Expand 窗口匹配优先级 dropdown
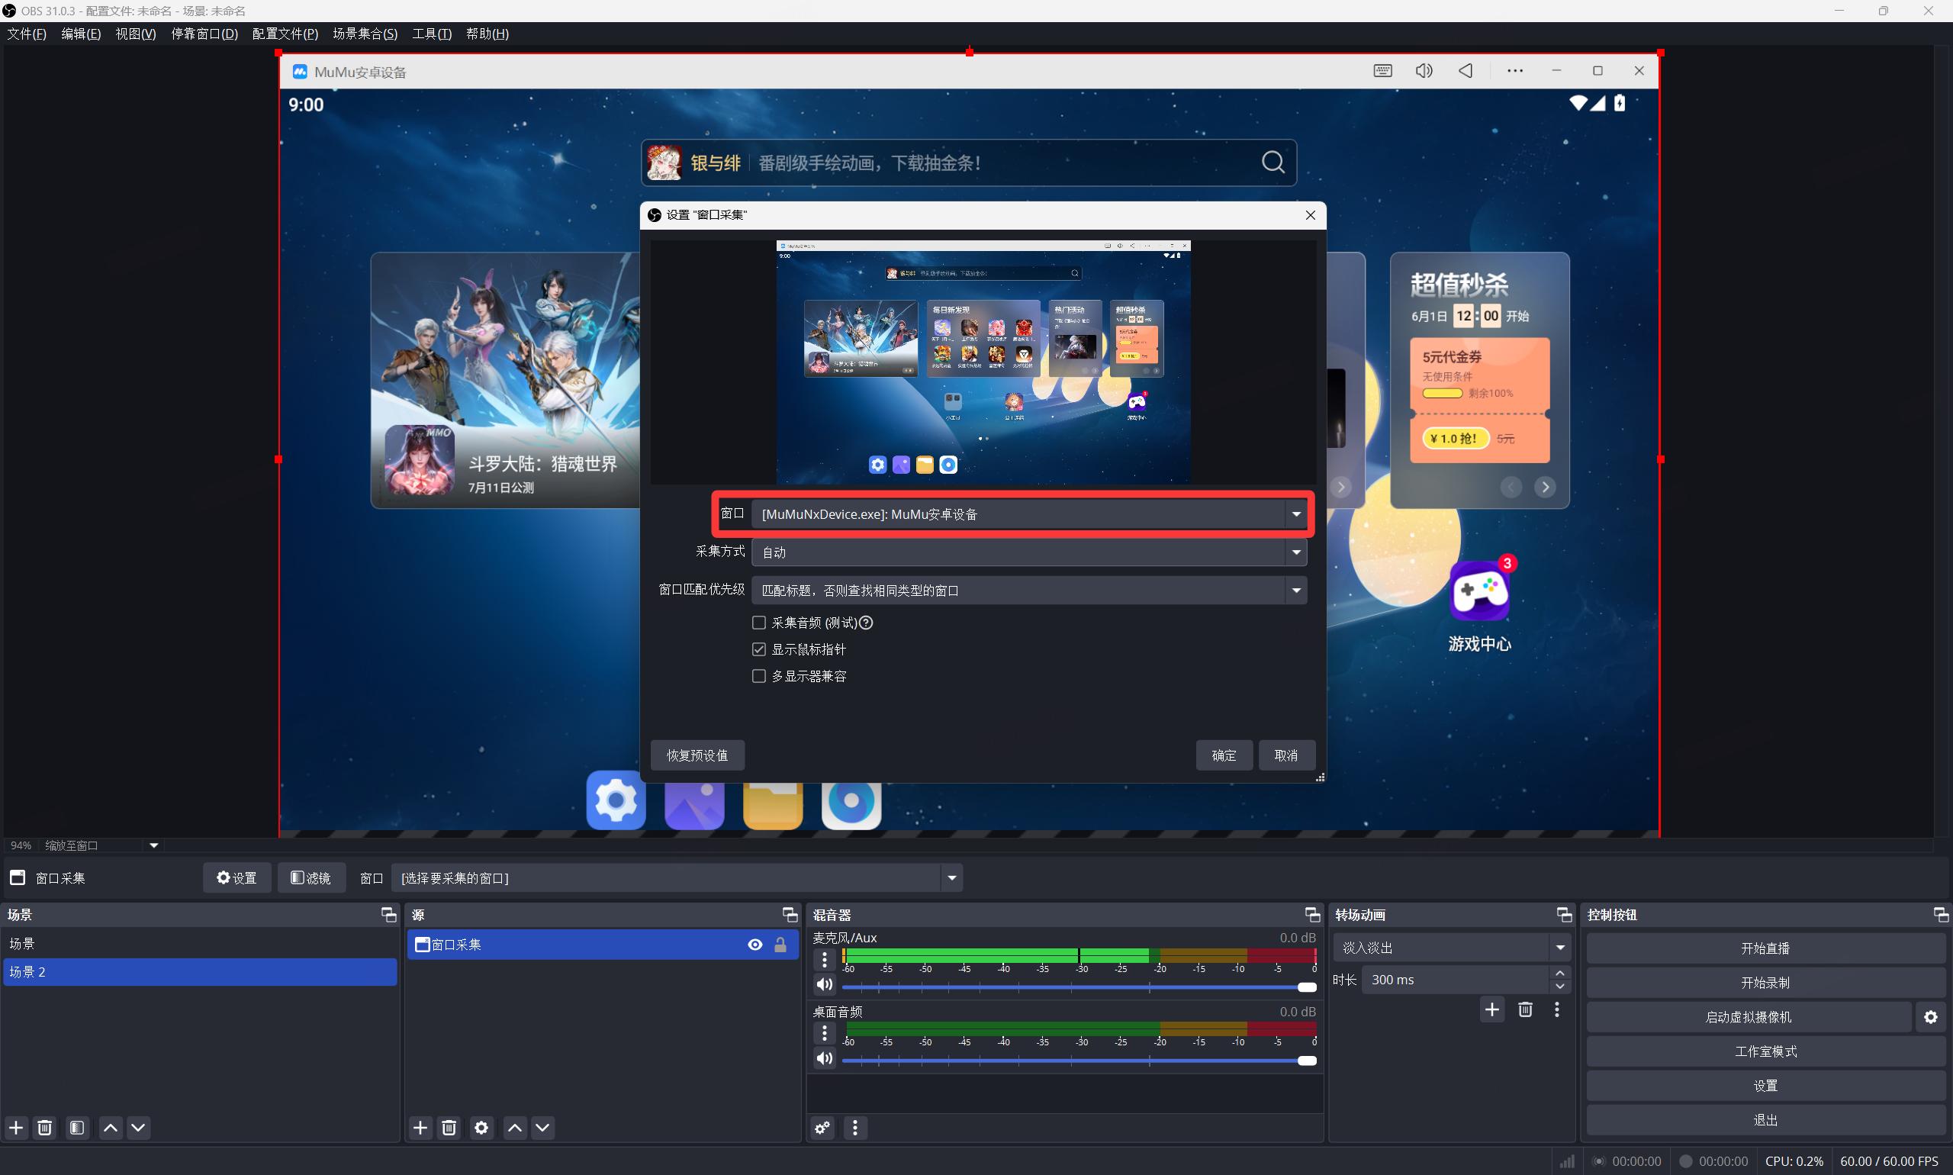Image resolution: width=1953 pixels, height=1175 pixels. point(1028,590)
